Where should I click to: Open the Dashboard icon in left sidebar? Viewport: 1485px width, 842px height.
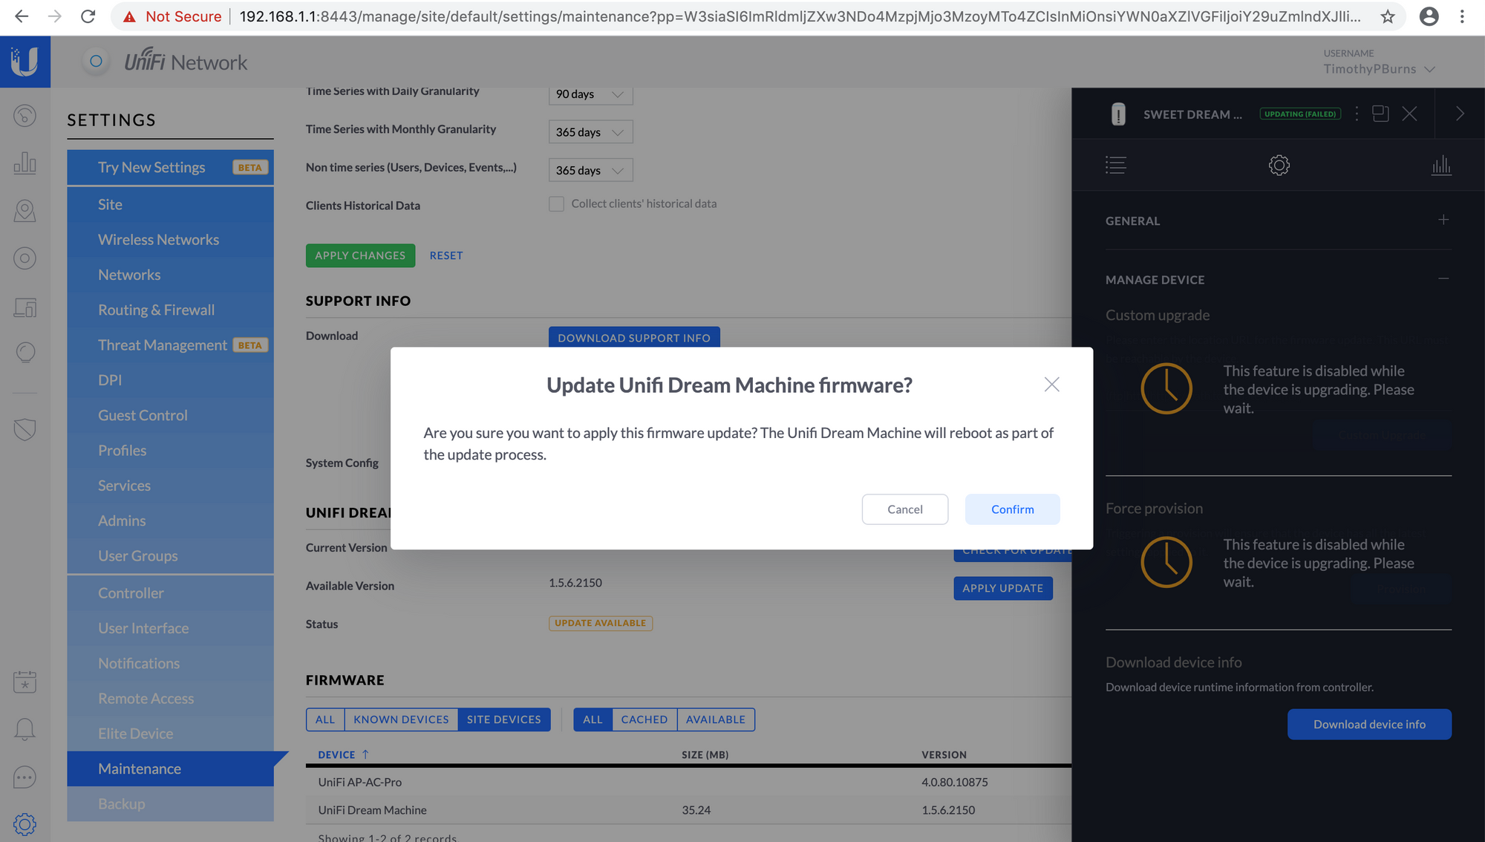[25, 116]
